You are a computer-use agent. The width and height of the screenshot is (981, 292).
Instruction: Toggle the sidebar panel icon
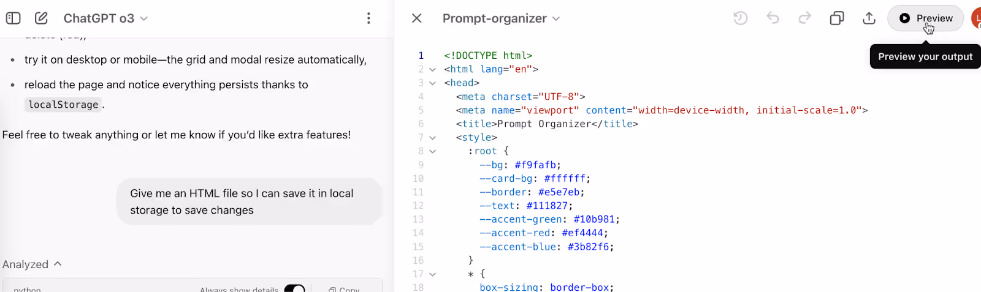tap(13, 18)
